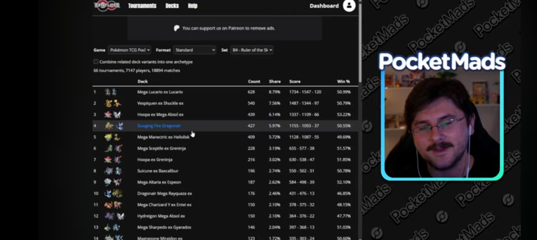Viewport: 537px width, 240px height.
Task: Open the Mega Sceptile ex Greninja deck
Action: point(161,148)
